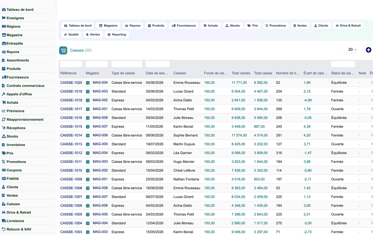Click the store icon in CAISSE-1017 row

tap(88, 109)
